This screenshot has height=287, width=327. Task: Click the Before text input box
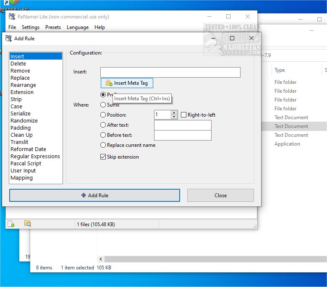point(183,135)
